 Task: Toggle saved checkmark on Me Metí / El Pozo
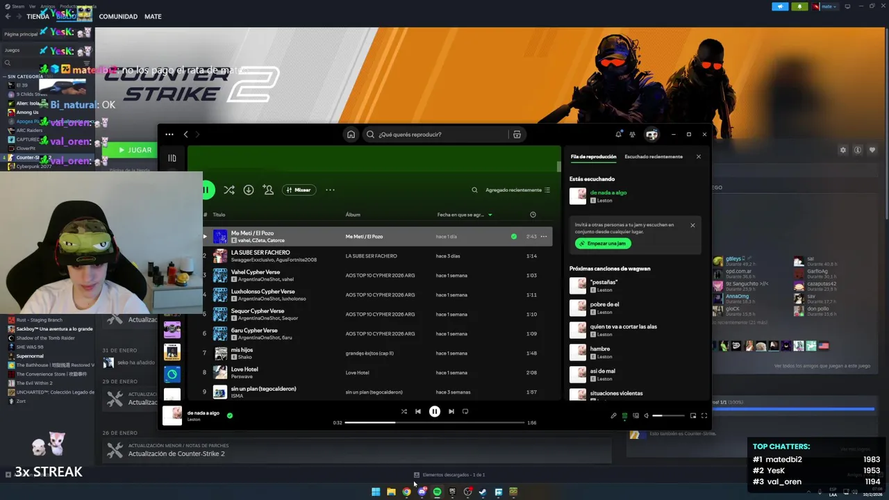[514, 237]
